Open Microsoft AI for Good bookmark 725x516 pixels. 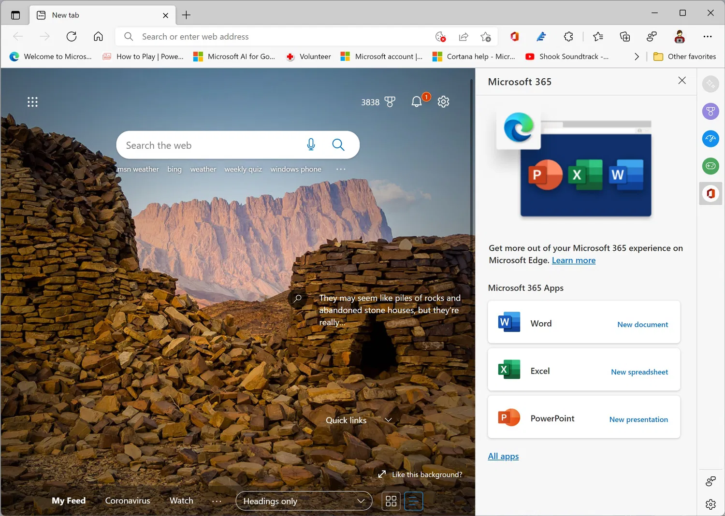pos(234,57)
